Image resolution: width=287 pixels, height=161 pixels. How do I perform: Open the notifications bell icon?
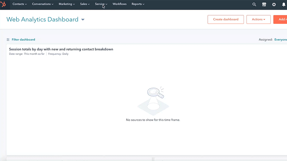click(284, 4)
